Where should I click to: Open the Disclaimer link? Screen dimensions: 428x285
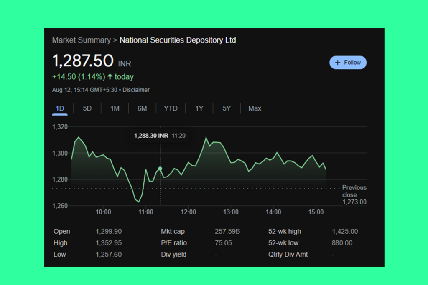pyautogui.click(x=136, y=89)
